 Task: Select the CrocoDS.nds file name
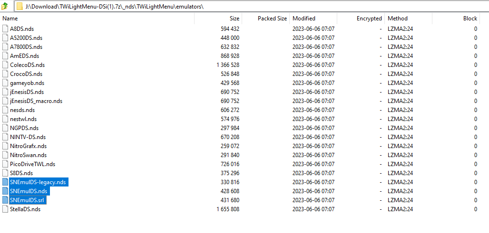point(26,74)
